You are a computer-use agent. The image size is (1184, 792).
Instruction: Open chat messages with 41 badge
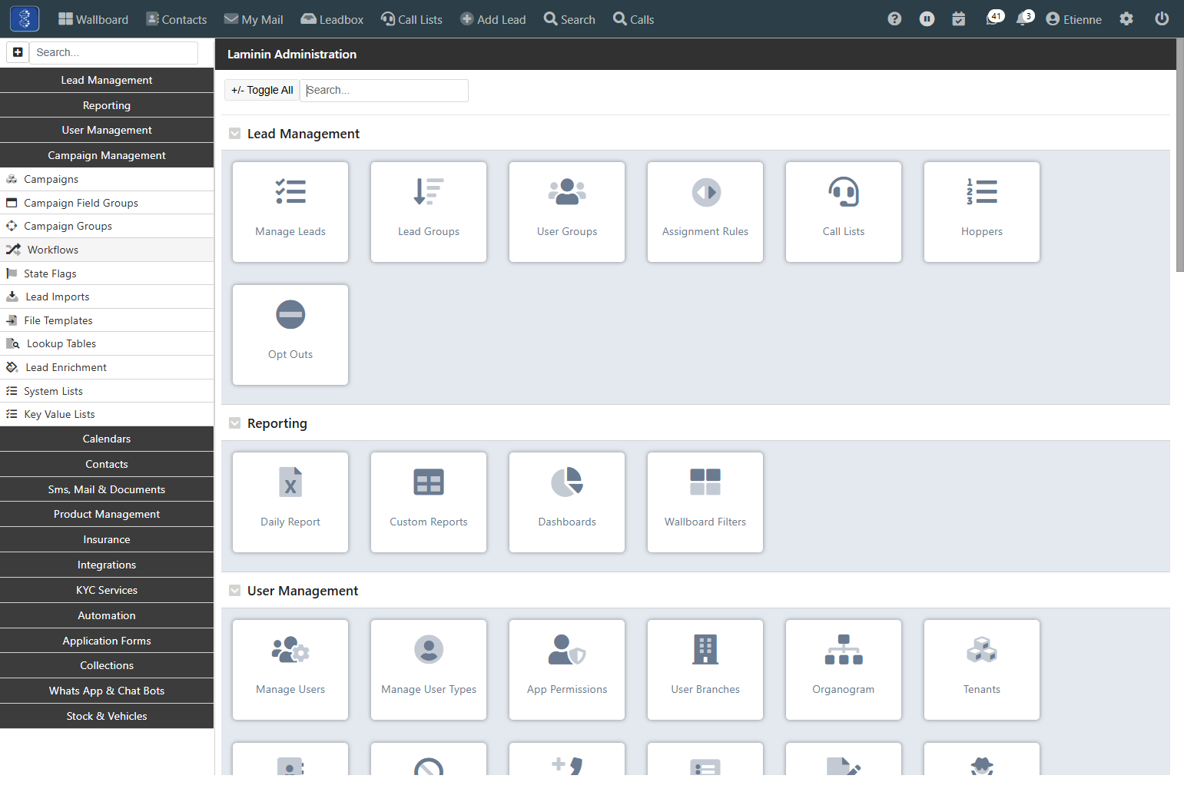click(994, 18)
